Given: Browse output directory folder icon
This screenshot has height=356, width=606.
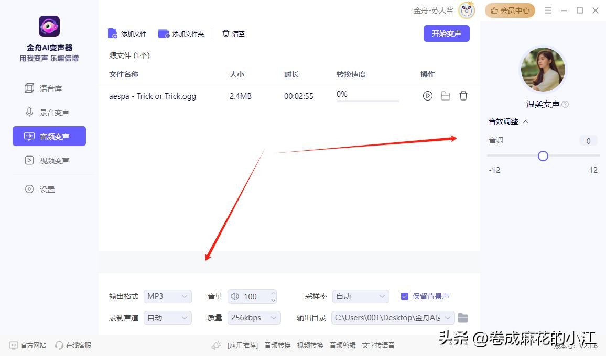Looking at the screenshot, I should pyautogui.click(x=463, y=318).
